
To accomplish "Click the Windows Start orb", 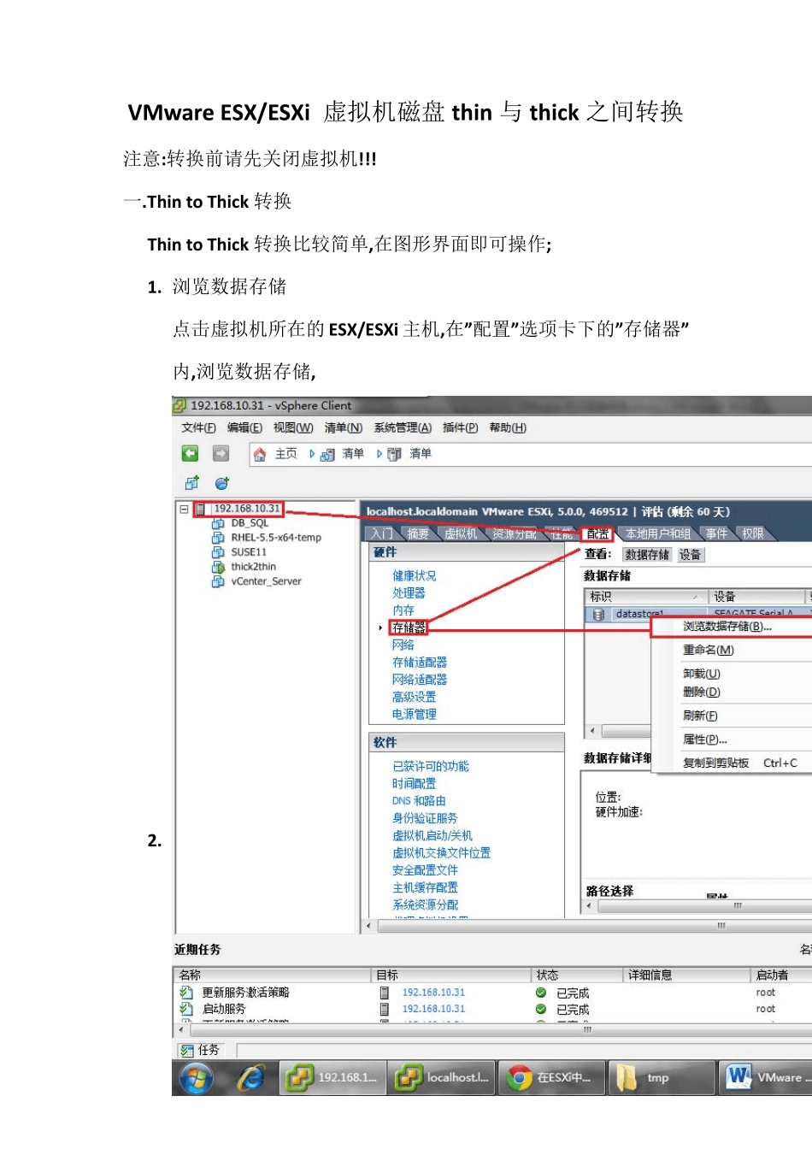I will coord(196,1079).
